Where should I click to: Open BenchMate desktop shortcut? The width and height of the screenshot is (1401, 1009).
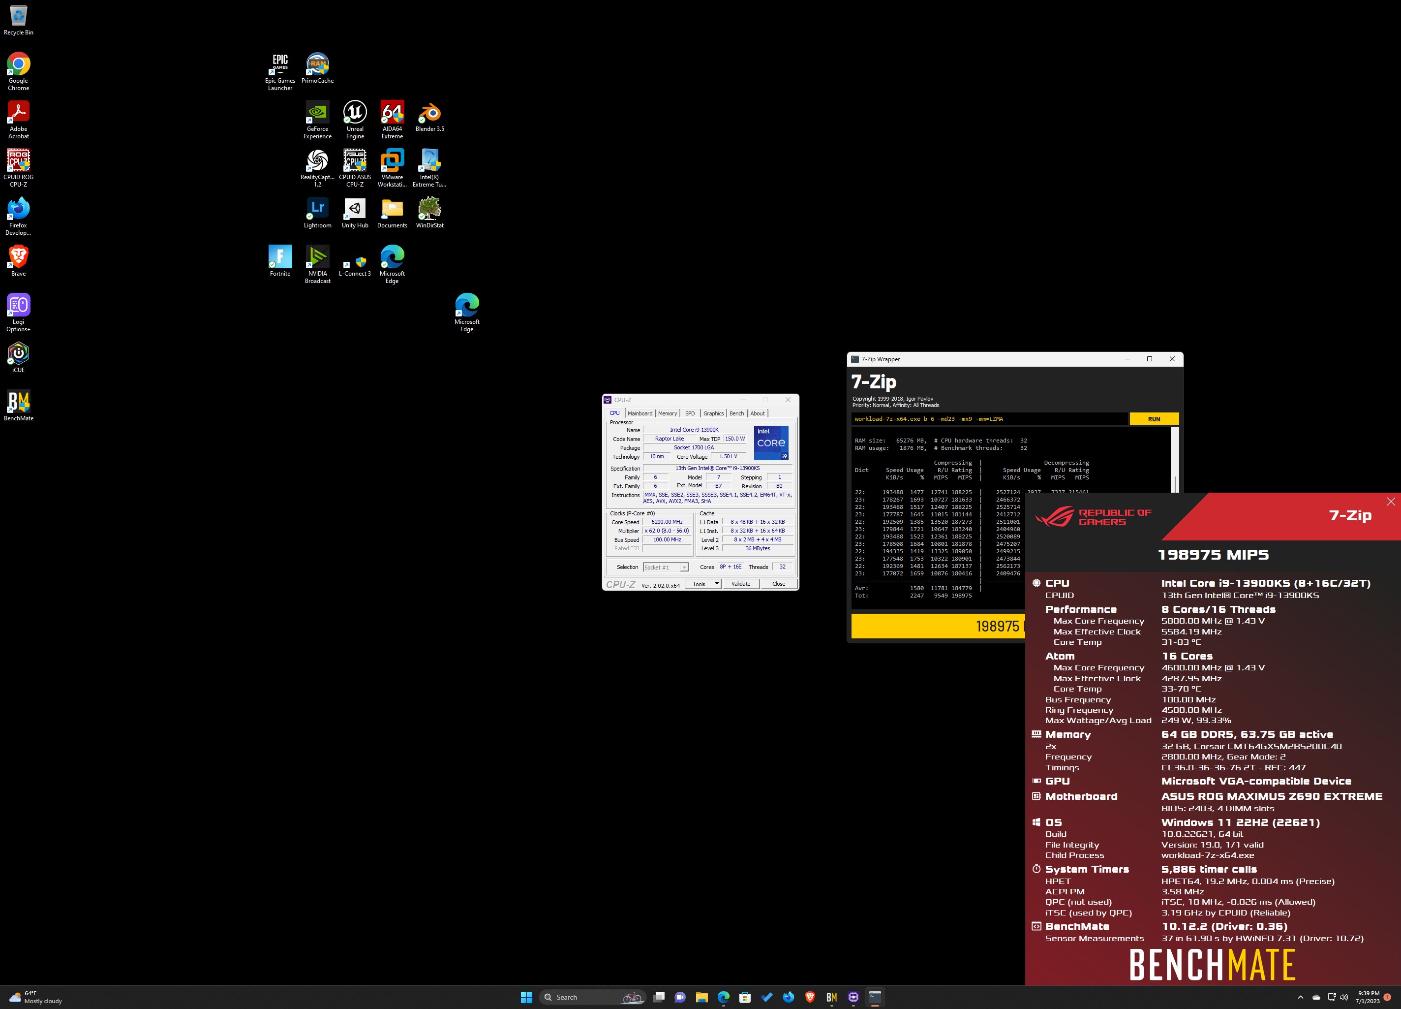pyautogui.click(x=19, y=406)
